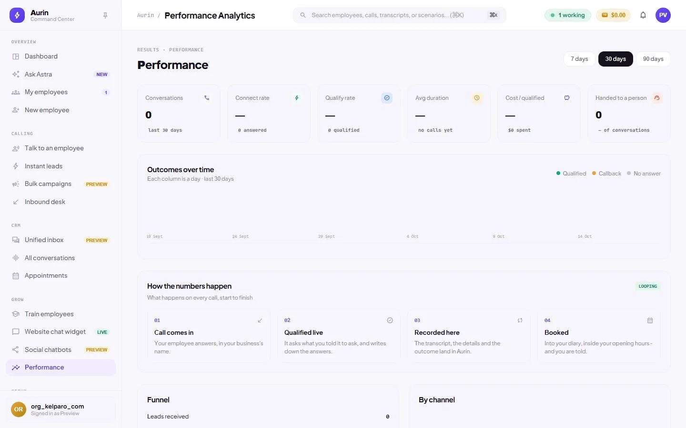Open Train employees page
Viewport: 686px width, 428px height.
pos(61,314)
